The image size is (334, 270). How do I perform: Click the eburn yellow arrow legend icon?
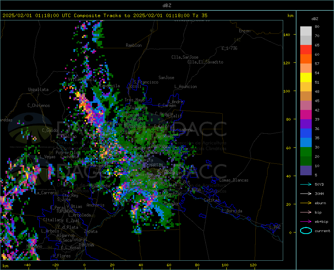coord(306,203)
